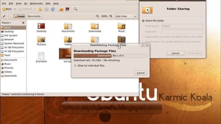Screen dimensions: 221x124
Task: Click the path bar left scroll arrow
Action: click(10, 16)
